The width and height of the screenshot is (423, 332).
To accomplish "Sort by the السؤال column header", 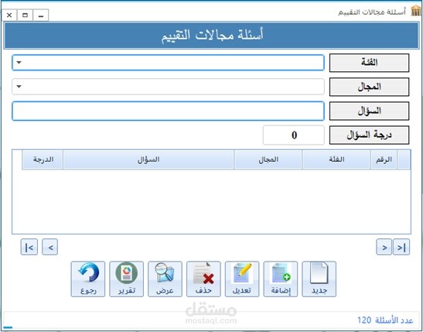I will point(148,159).
